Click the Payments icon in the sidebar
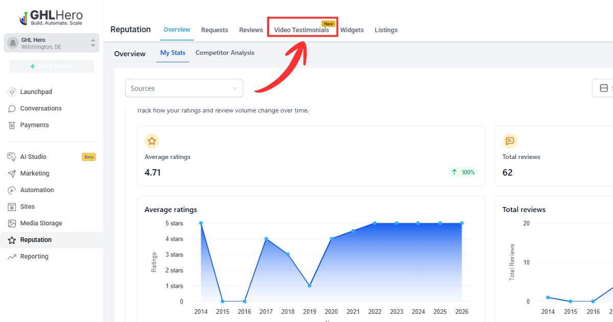Screen dimensions: 613x322 12,125
